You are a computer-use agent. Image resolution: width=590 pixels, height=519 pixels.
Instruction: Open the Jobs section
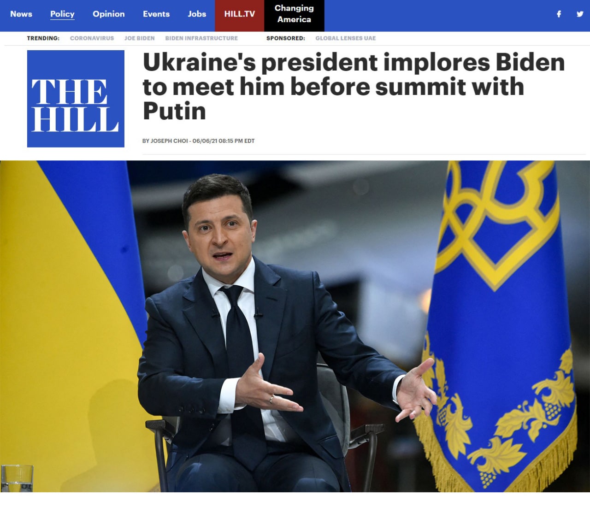(197, 14)
